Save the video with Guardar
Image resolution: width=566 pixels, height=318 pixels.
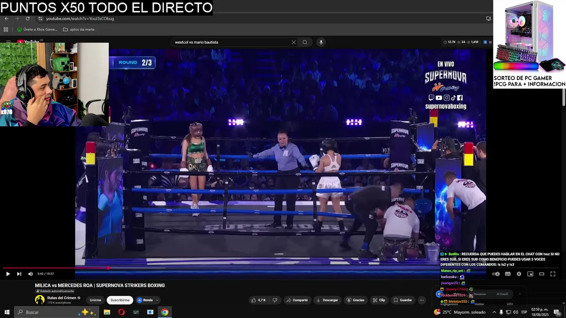403,300
